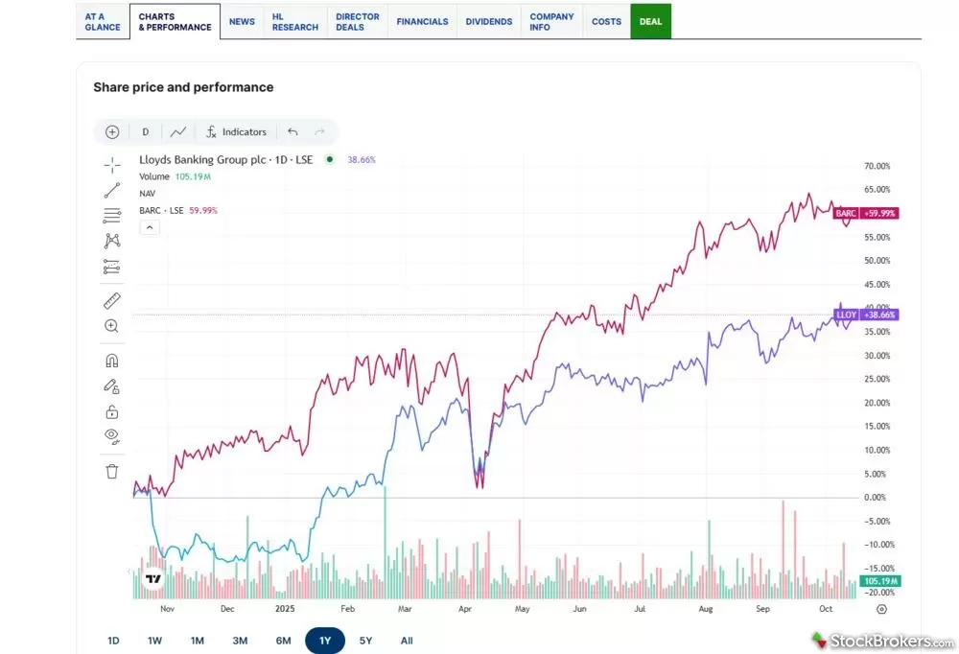
Task: Select the 5Y time range
Action: pos(365,640)
